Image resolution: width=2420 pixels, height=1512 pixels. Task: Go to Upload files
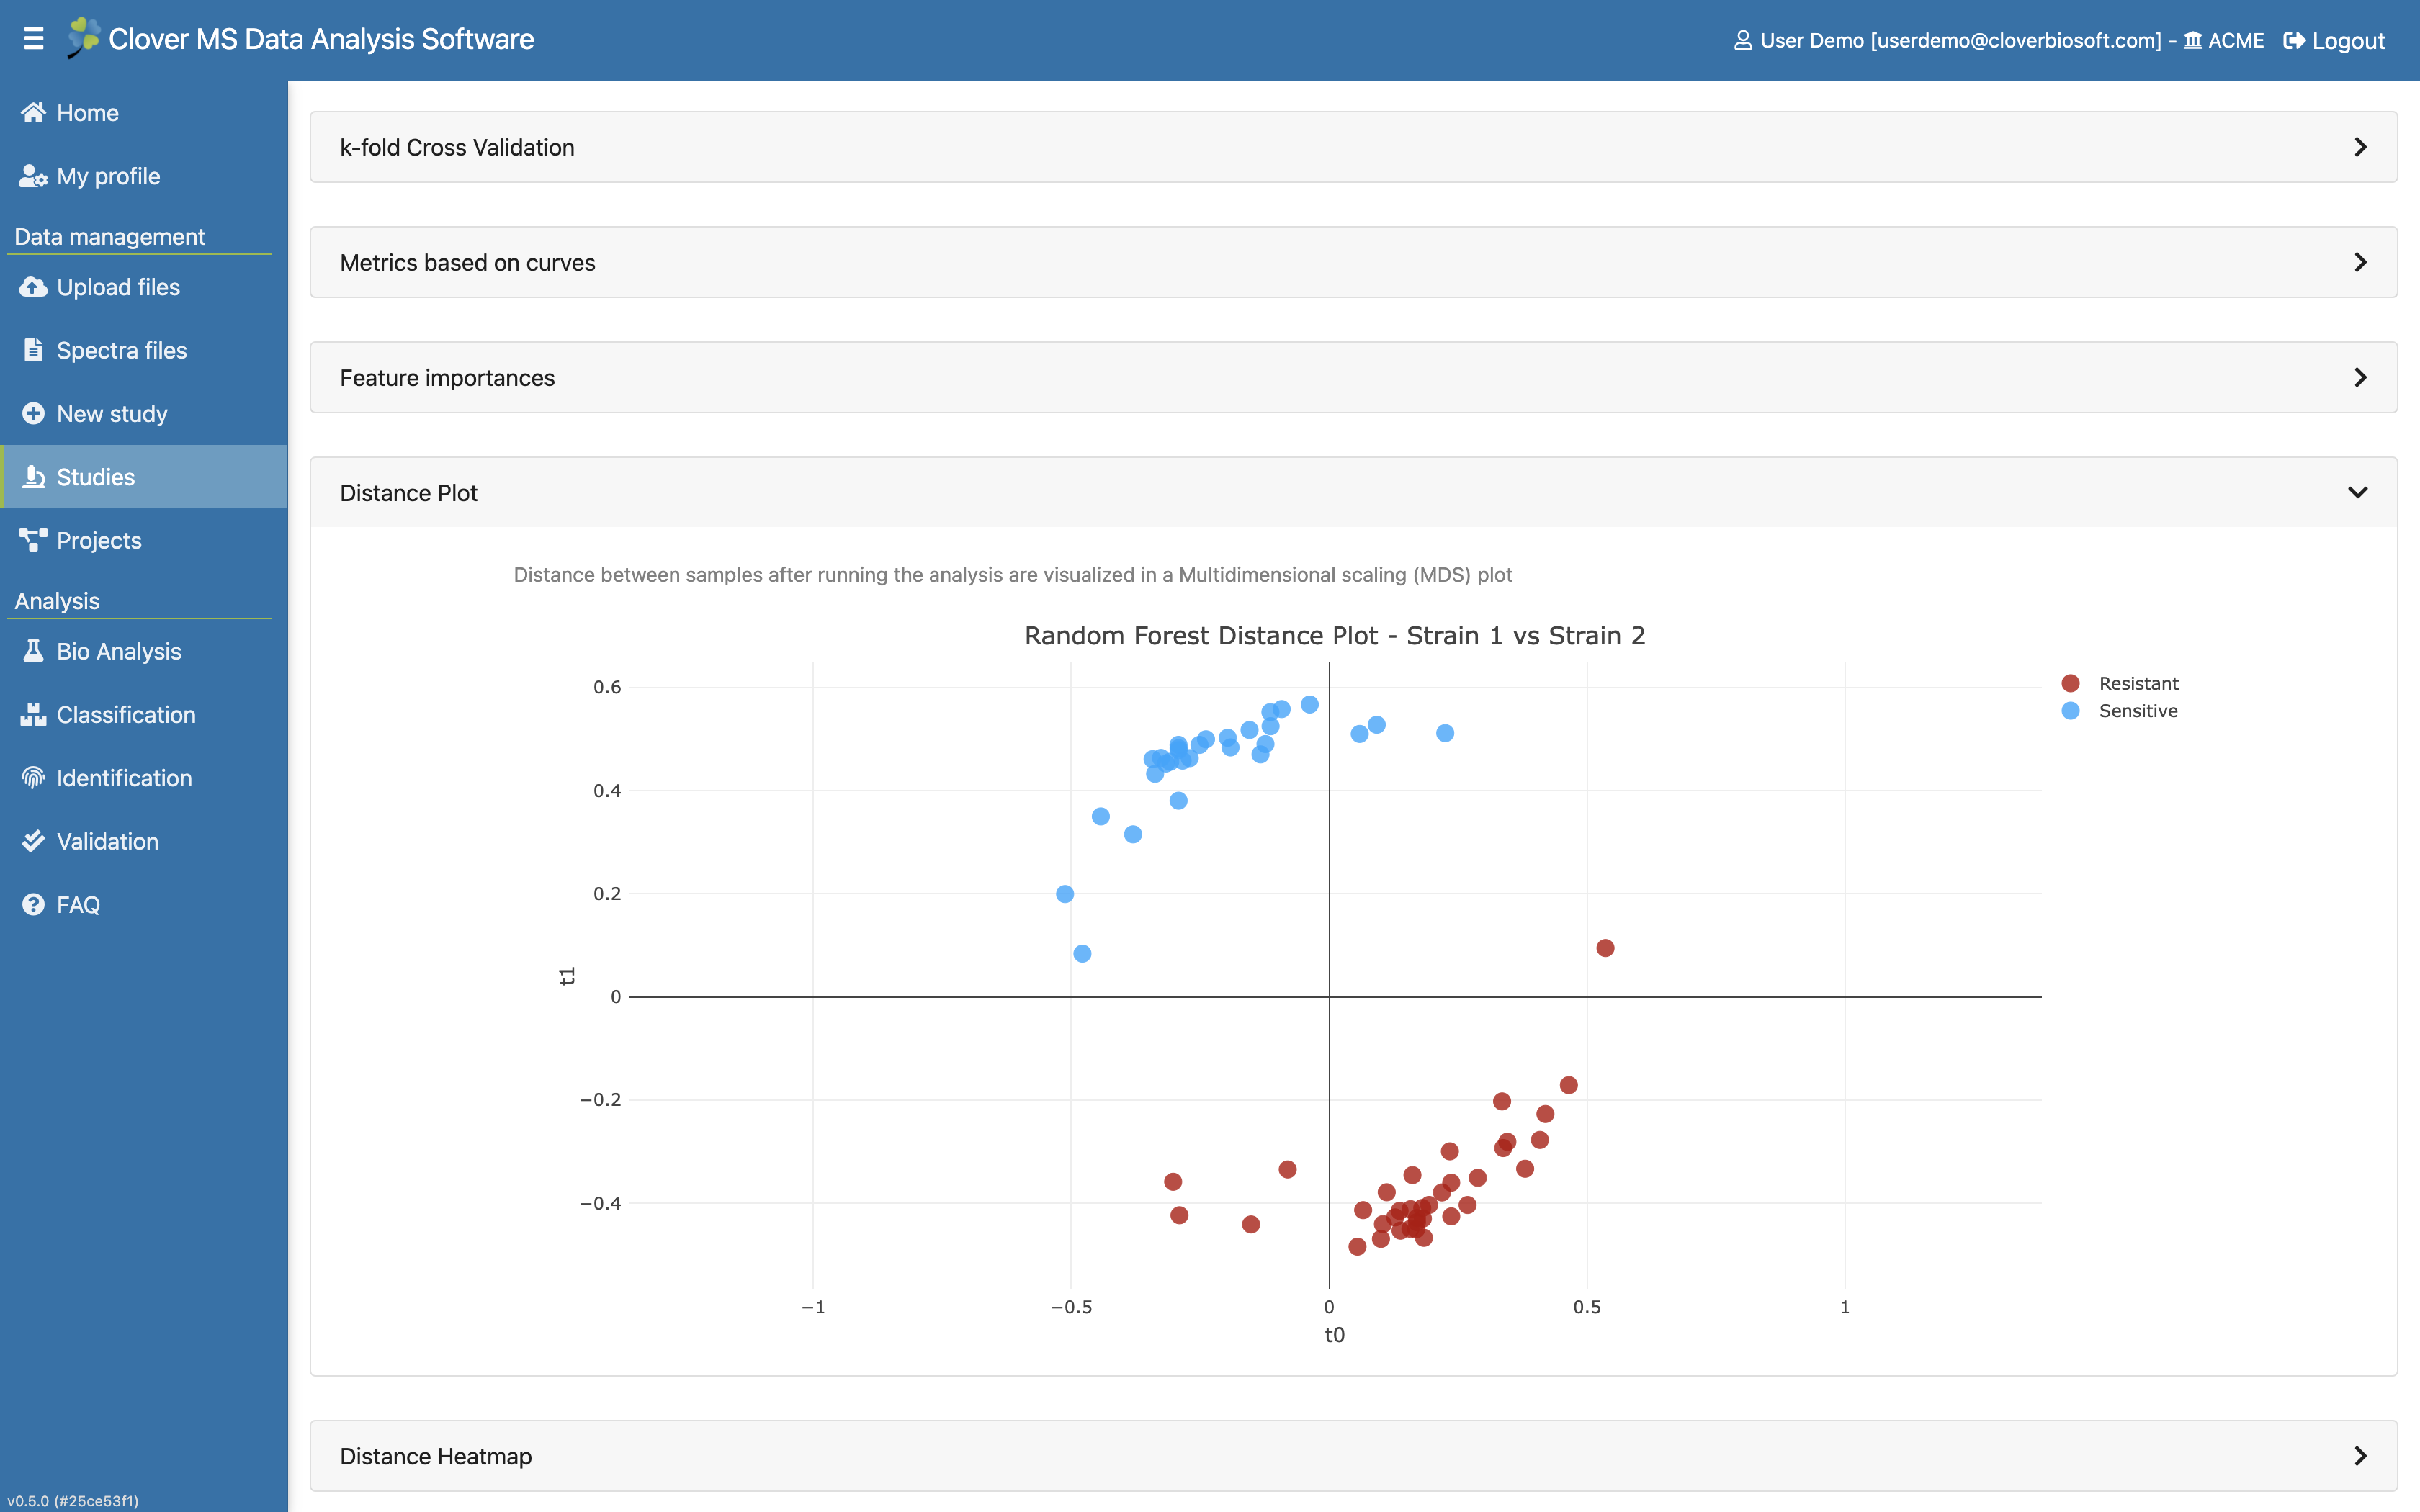coord(144,287)
